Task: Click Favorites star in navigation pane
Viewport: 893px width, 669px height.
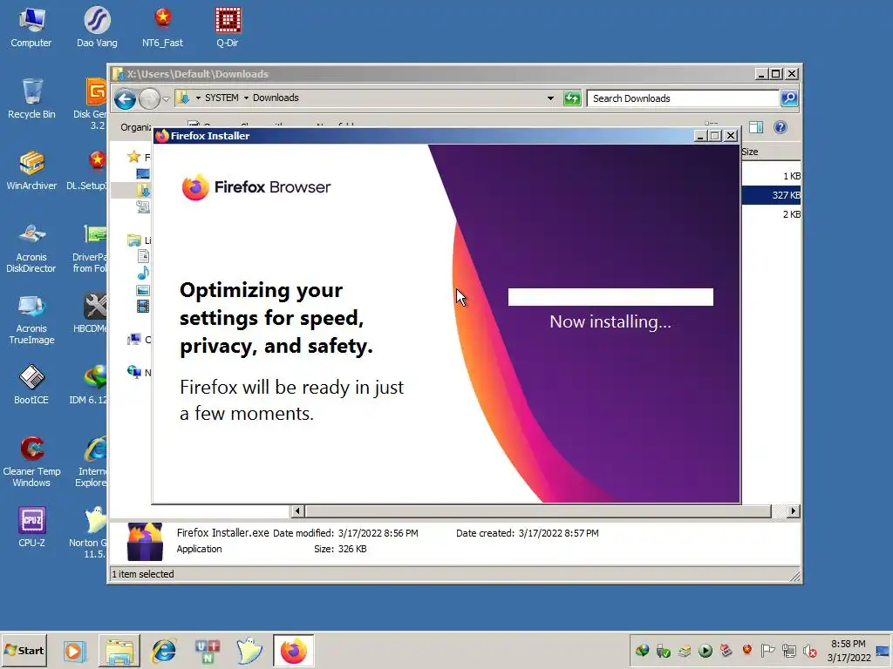Action: pos(133,157)
